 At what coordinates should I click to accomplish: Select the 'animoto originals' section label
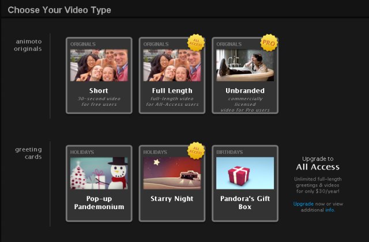click(28, 45)
